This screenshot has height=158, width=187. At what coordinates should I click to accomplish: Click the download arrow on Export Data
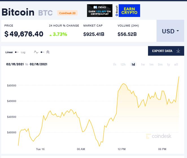[178, 51]
